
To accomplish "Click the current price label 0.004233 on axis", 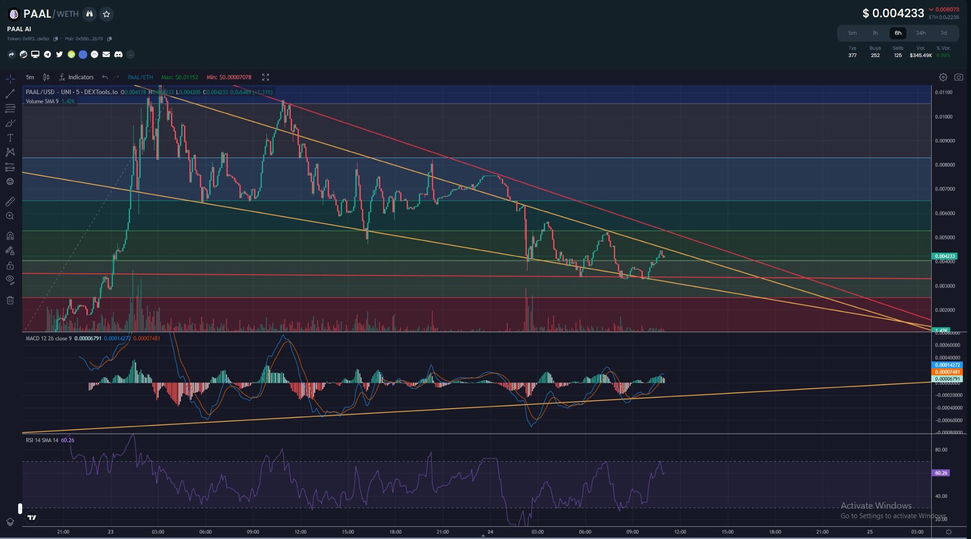I will point(944,256).
